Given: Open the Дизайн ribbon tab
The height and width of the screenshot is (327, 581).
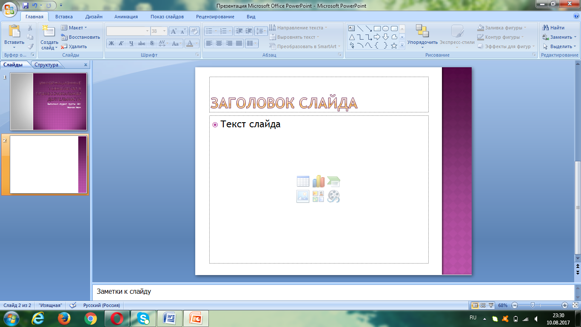Looking at the screenshot, I should [x=94, y=17].
